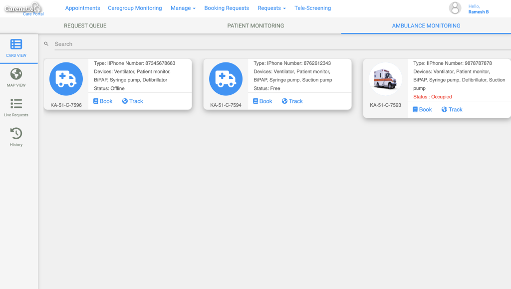
Task: Switch to Request Queue tab
Action: coord(85,25)
